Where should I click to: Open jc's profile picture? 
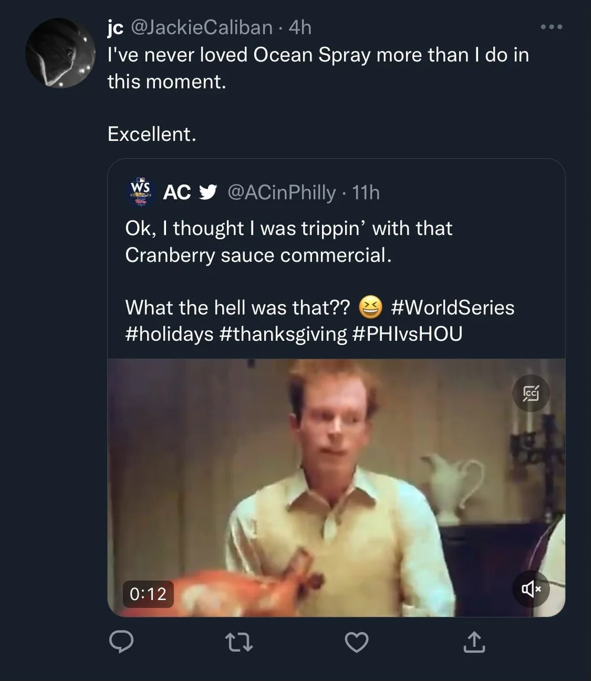60,53
